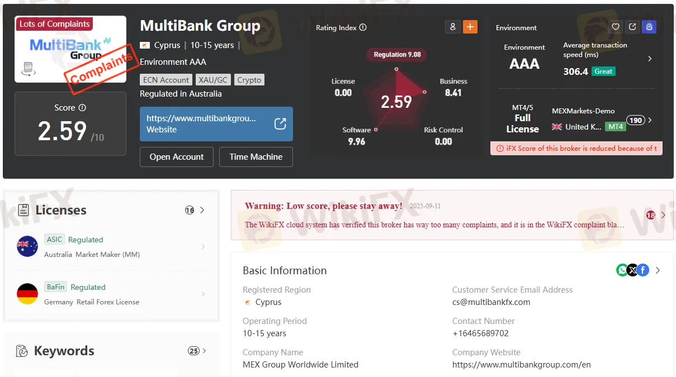Click the 'Australia Market Maker (MM)' license text
Viewport: 676px width, 377px height.
point(92,255)
